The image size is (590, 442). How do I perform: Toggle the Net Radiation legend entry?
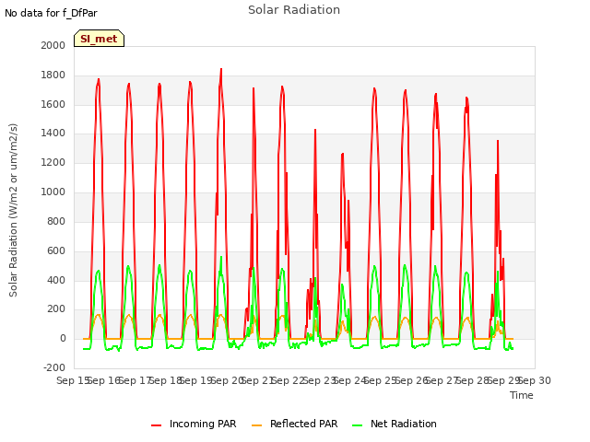coord(395,424)
